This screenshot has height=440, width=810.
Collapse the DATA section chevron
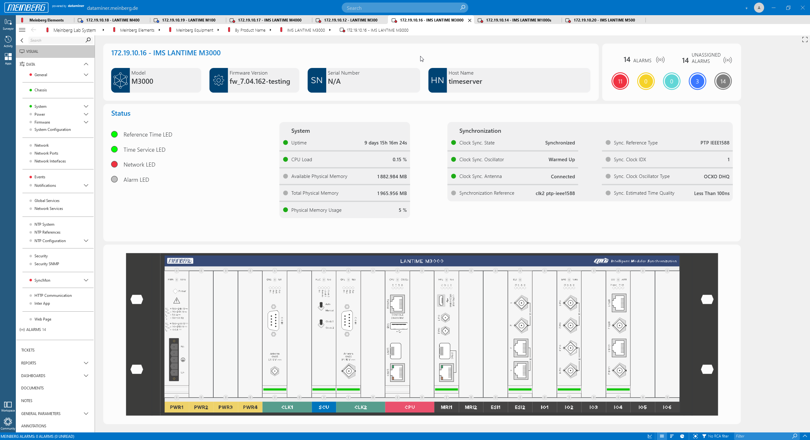pyautogui.click(x=86, y=64)
